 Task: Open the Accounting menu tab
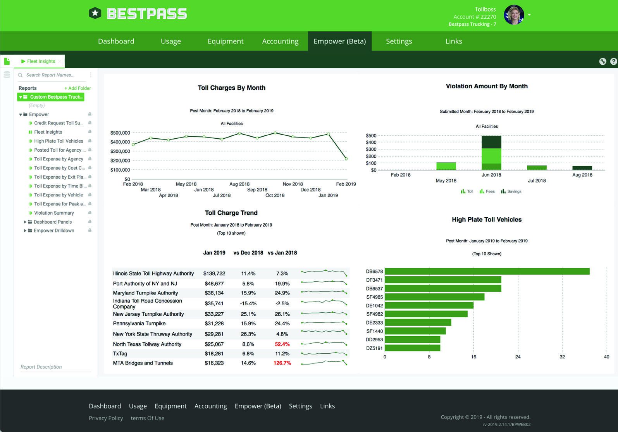280,41
